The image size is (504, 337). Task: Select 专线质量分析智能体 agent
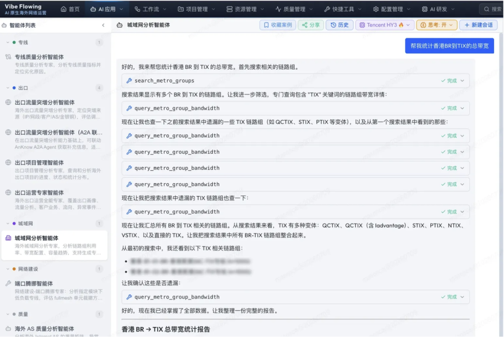click(x=54, y=64)
